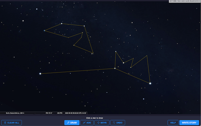Switch to the ADD tool
Viewport: 201px width, 126px height.
pyautogui.click(x=87, y=123)
